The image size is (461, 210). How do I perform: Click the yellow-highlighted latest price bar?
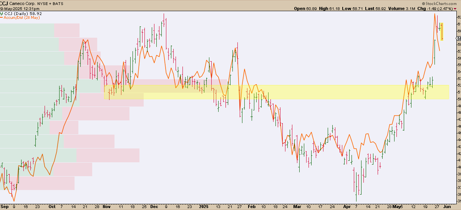442,31
